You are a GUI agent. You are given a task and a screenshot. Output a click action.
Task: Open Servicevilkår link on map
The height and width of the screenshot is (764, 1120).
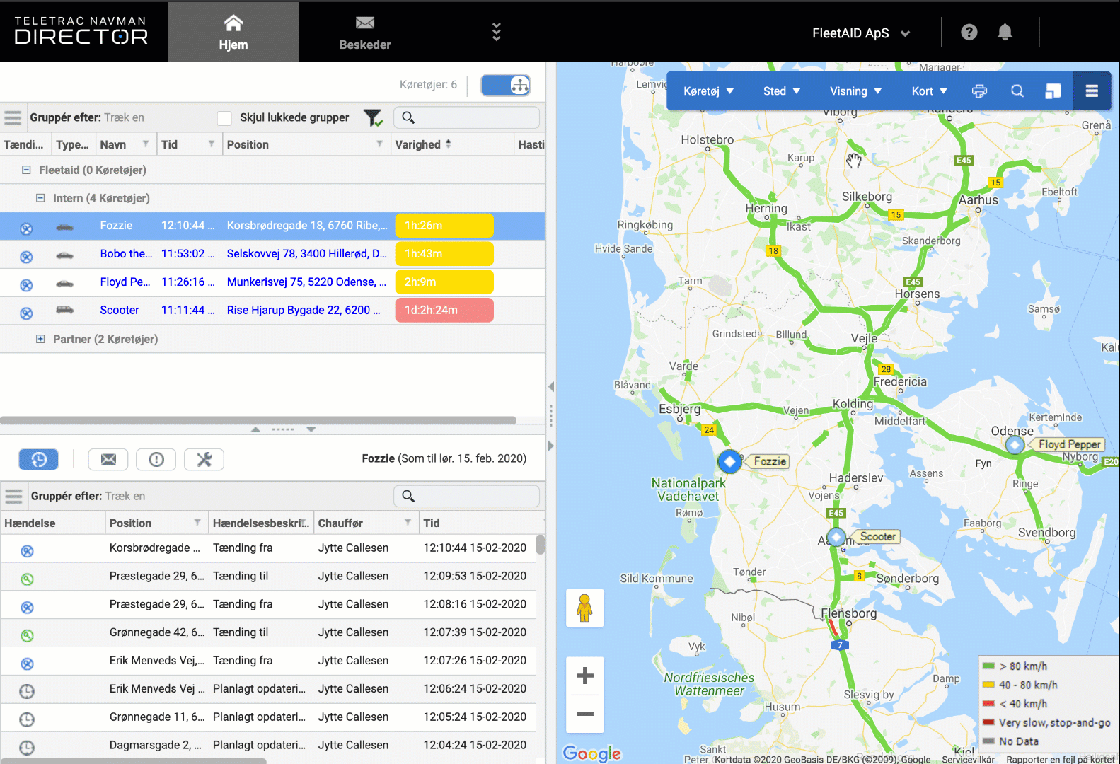[x=968, y=759]
